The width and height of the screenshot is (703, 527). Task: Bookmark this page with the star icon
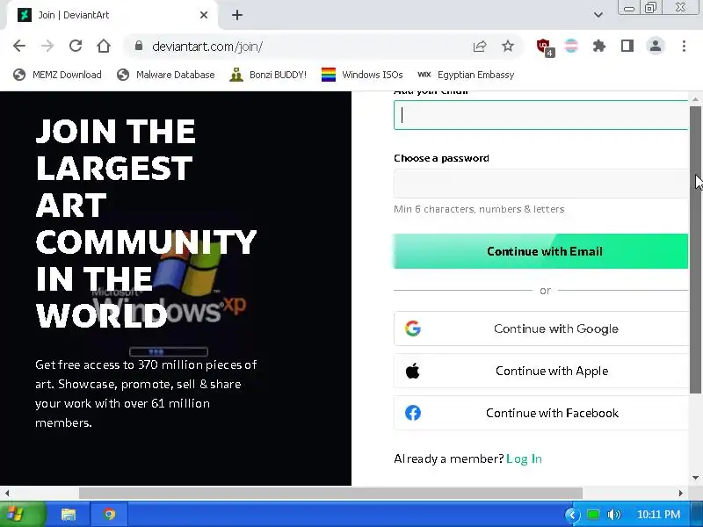pos(508,46)
